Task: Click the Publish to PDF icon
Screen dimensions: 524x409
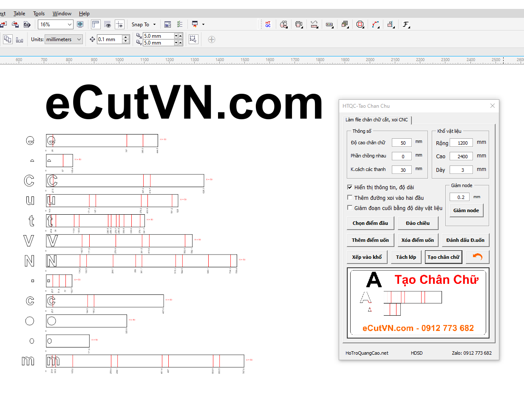Action: [27, 24]
